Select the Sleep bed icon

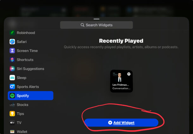point(12,78)
